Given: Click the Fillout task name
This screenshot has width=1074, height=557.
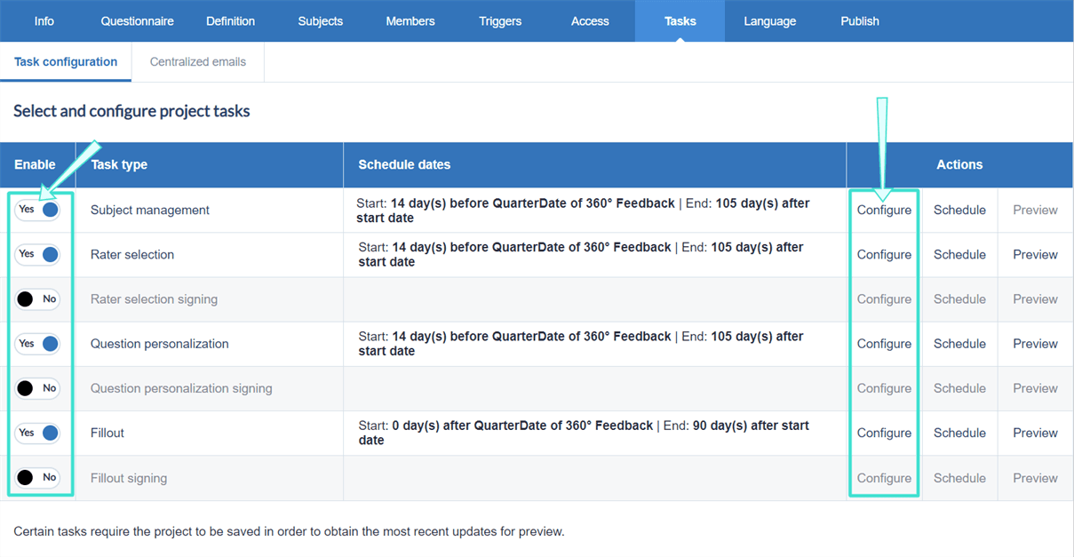Looking at the screenshot, I should coord(107,433).
